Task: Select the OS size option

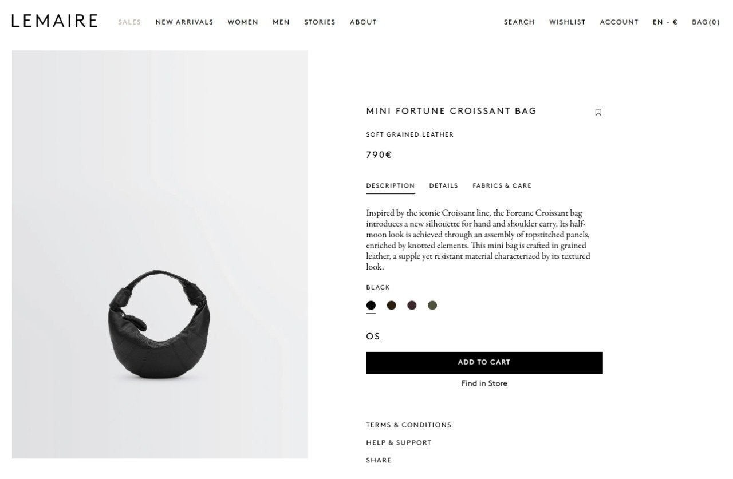Action: point(373,337)
